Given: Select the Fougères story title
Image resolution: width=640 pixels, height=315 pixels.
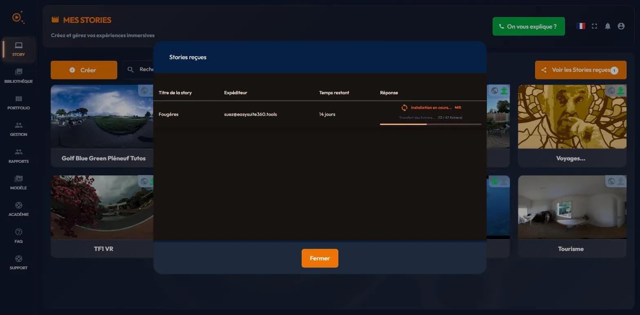Looking at the screenshot, I should pyautogui.click(x=169, y=114).
